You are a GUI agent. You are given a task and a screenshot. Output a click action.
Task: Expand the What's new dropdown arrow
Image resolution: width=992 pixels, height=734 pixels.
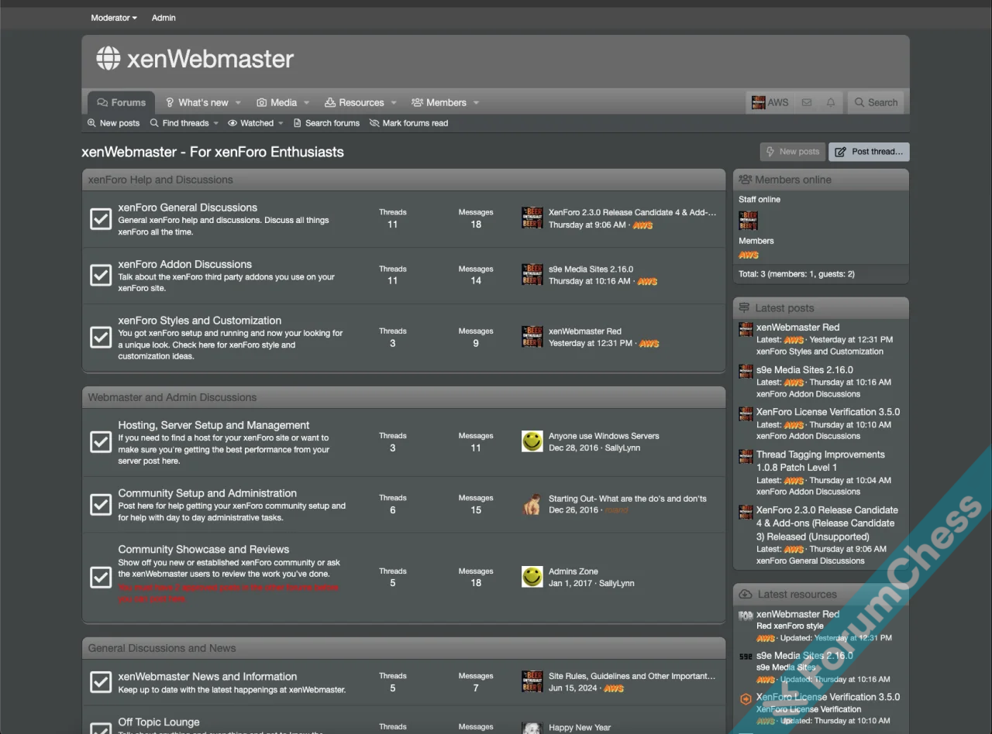click(x=239, y=102)
